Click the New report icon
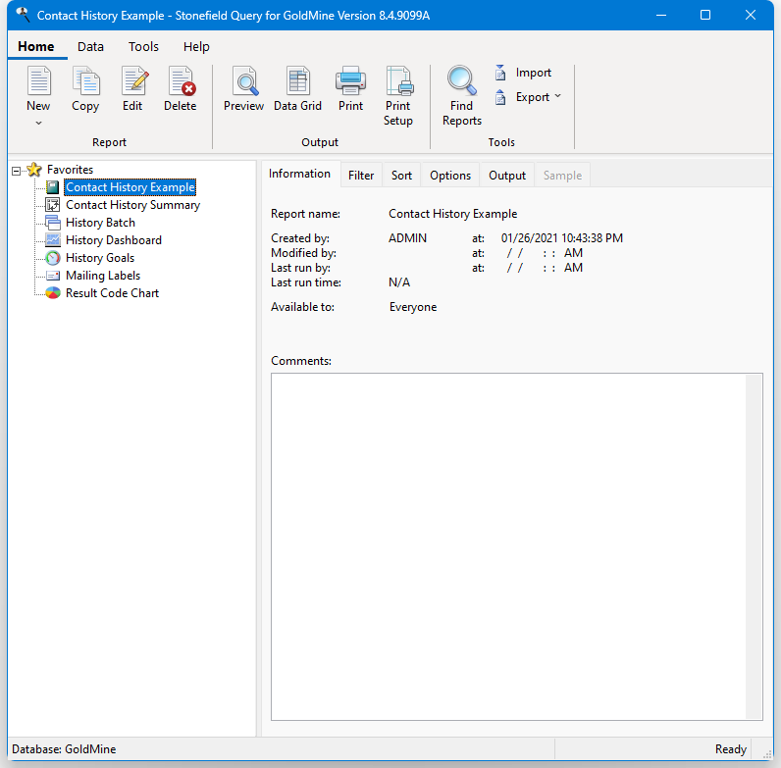 (38, 81)
